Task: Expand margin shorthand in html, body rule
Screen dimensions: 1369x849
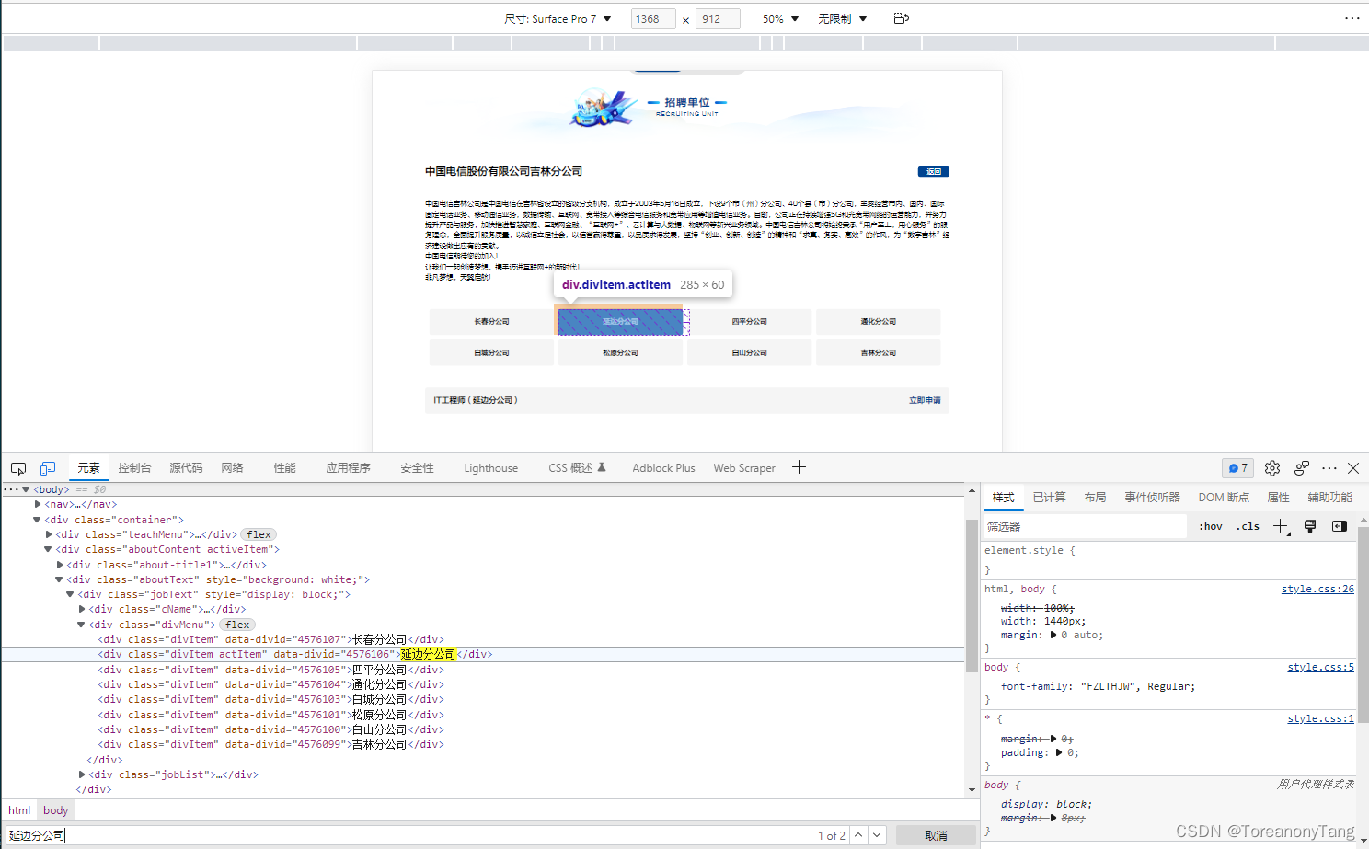Action: (1053, 635)
